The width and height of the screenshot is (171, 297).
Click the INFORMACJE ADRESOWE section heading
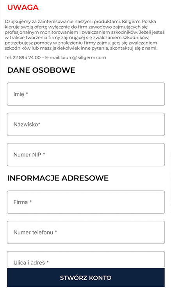point(58,178)
